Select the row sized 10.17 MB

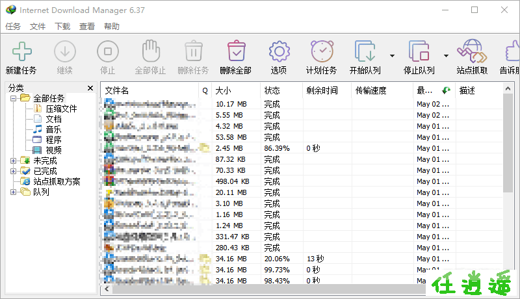(x=302, y=104)
